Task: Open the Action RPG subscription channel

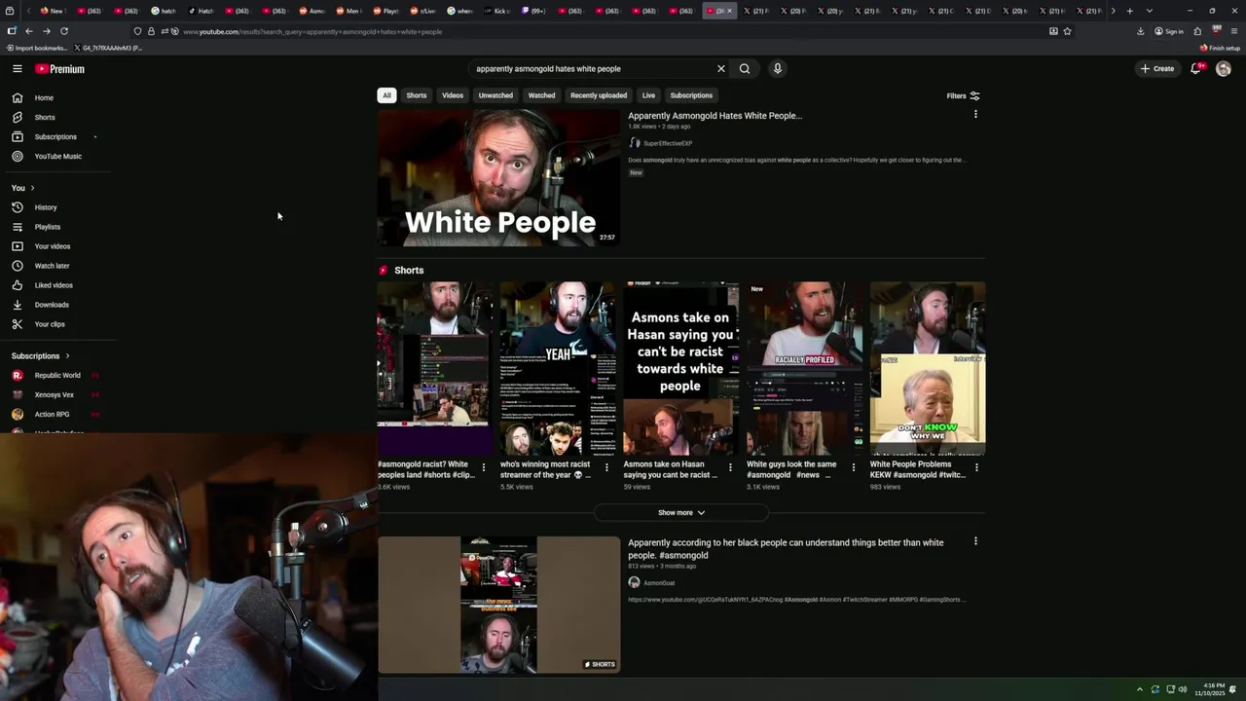Action: coord(55,415)
